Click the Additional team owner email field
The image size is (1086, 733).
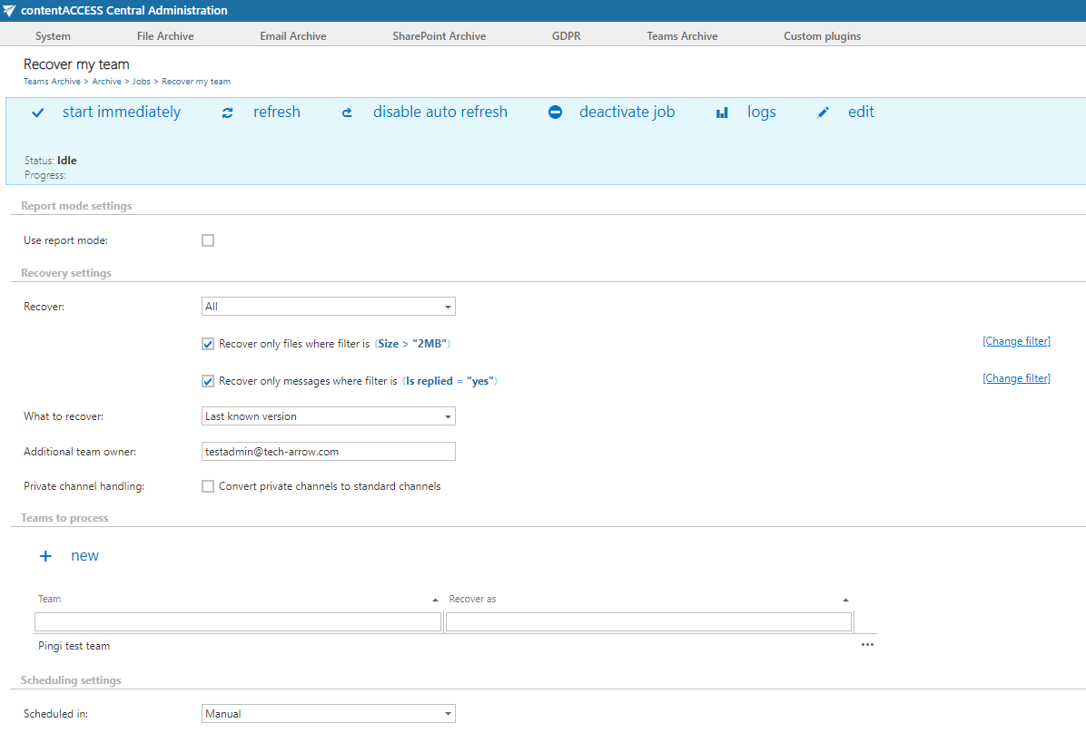pyautogui.click(x=328, y=451)
